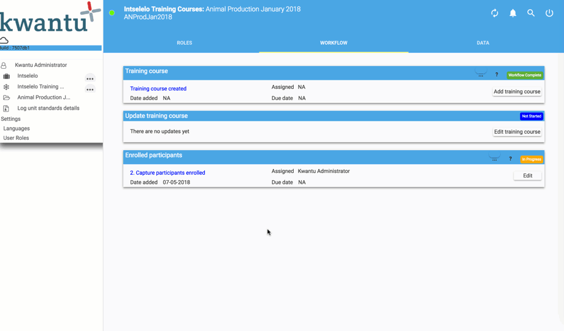The width and height of the screenshot is (564, 331).
Task: Open User Roles settings
Action: click(16, 138)
